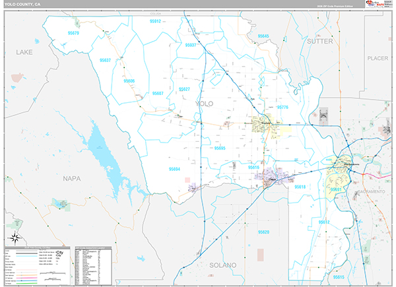This screenshot has width=396, height=287.
Task: Select ZIP code 95776 label
Action: pos(282,106)
